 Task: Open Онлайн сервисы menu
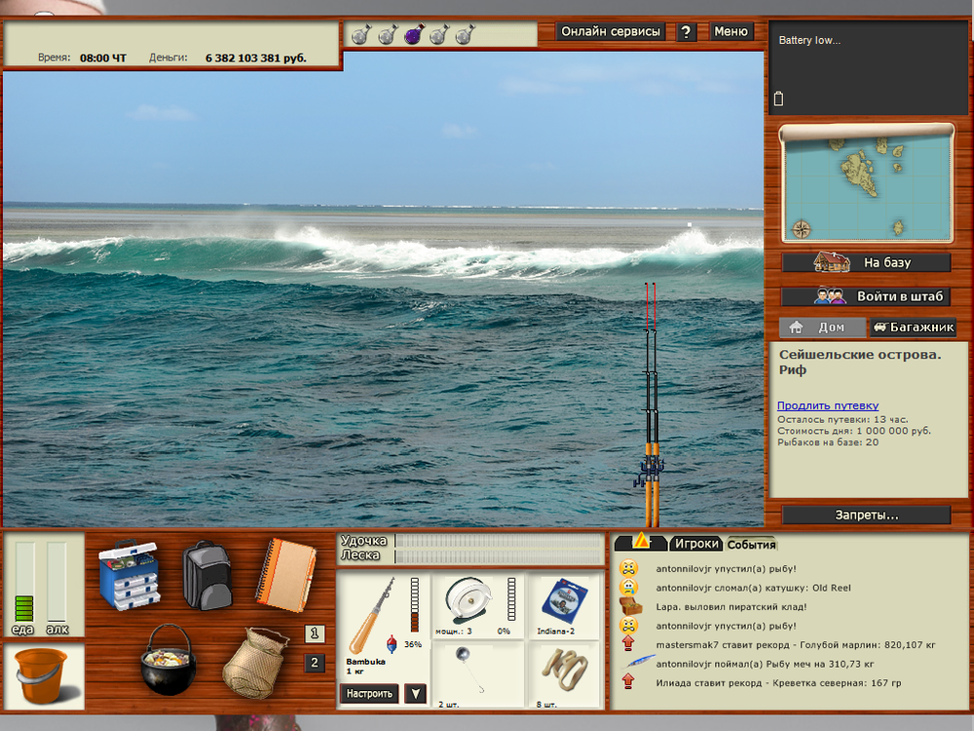click(611, 31)
